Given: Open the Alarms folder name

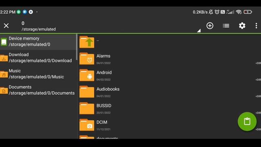Looking at the screenshot, I should coord(103,56).
